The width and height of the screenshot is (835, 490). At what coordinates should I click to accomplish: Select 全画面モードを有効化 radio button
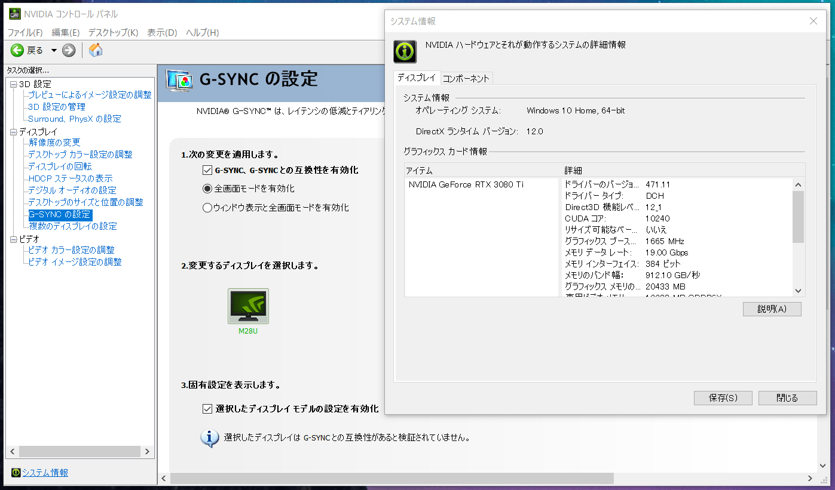(207, 189)
